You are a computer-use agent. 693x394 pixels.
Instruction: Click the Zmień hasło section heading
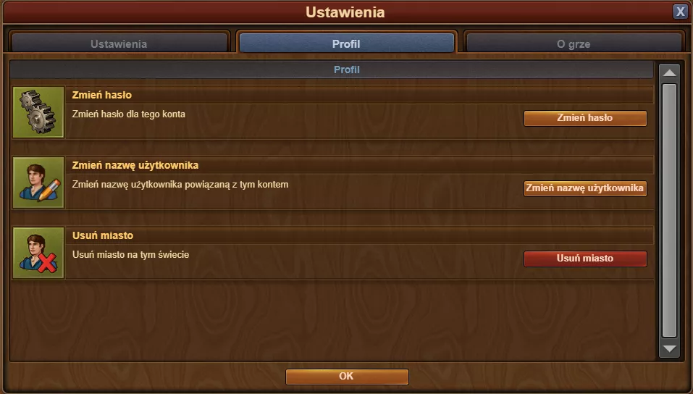[x=101, y=95]
